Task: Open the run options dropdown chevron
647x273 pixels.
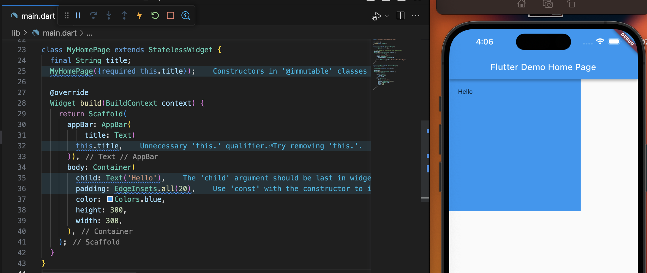Action: click(387, 16)
